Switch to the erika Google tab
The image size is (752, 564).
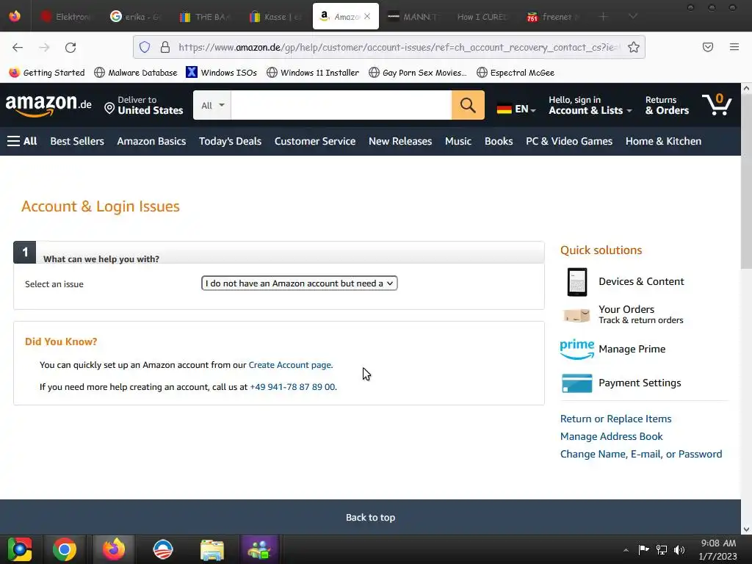[x=136, y=17]
